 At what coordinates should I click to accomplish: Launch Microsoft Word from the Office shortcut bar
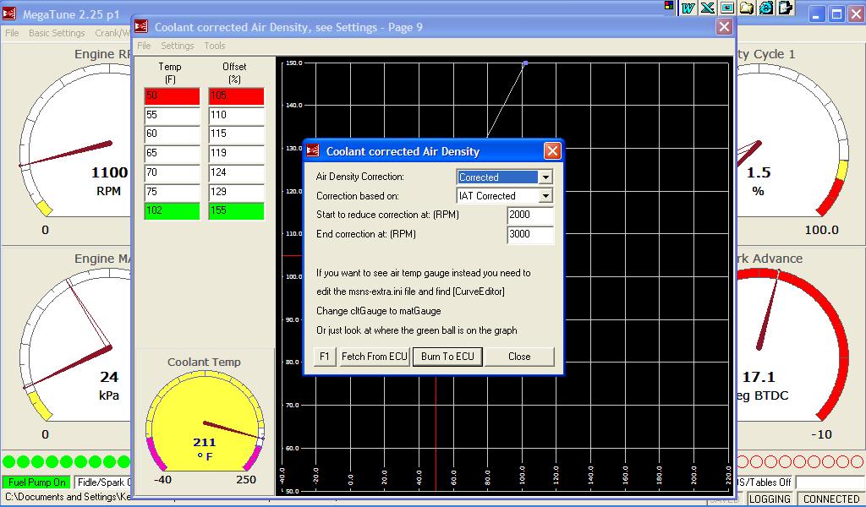click(688, 8)
